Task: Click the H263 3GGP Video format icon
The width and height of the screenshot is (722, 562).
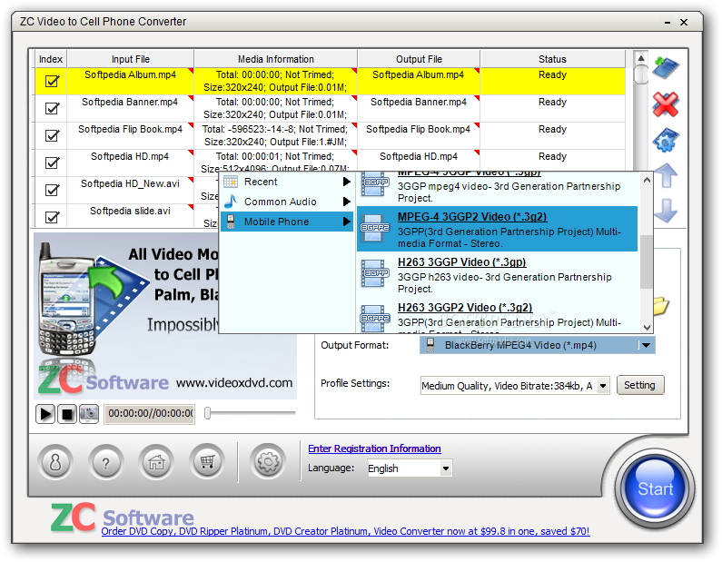Action: (374, 273)
